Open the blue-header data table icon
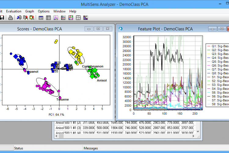 pyautogui.click(x=41, y=17)
